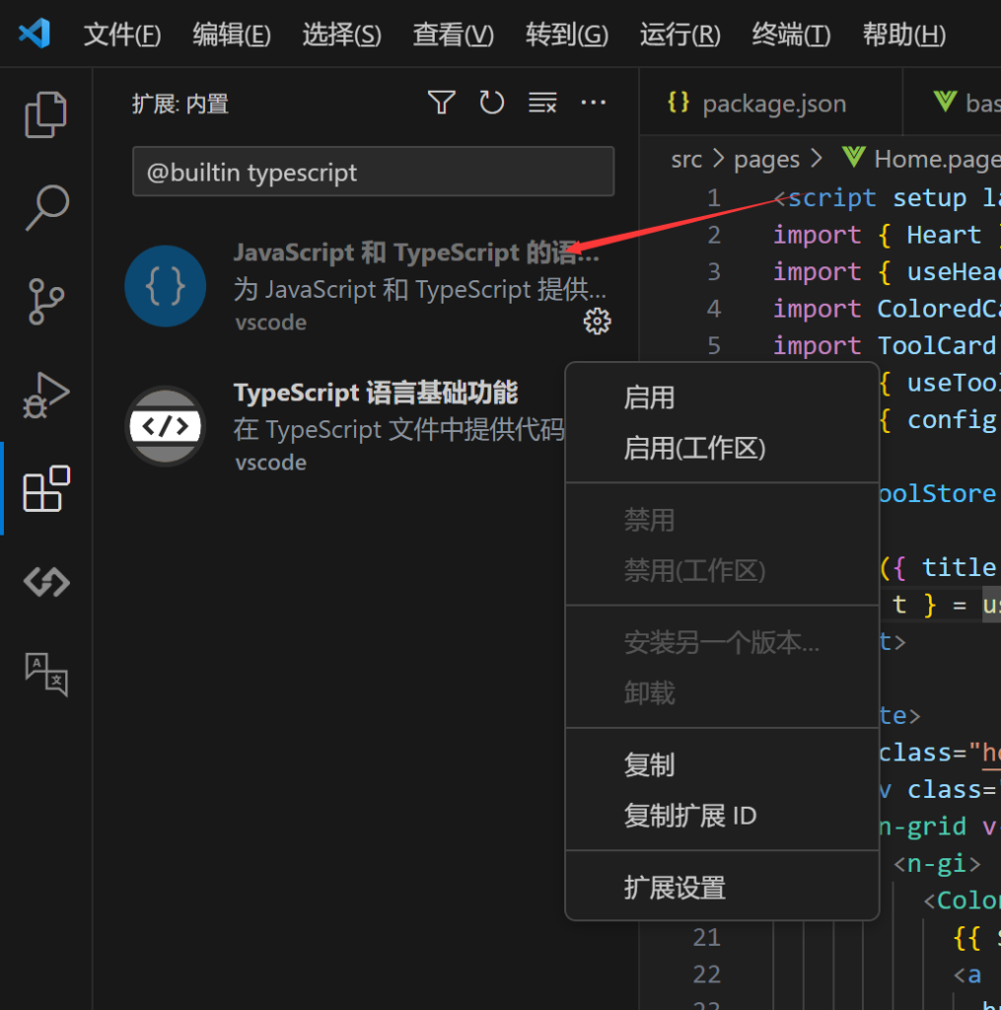Clear extensions search results icon
Image resolution: width=1001 pixels, height=1010 pixels.
click(x=542, y=103)
